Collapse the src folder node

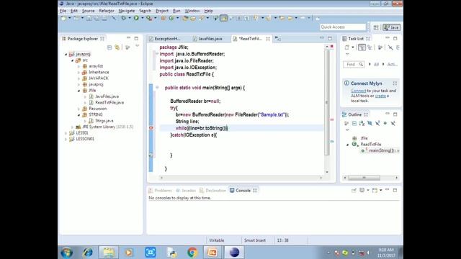[x=72, y=60]
